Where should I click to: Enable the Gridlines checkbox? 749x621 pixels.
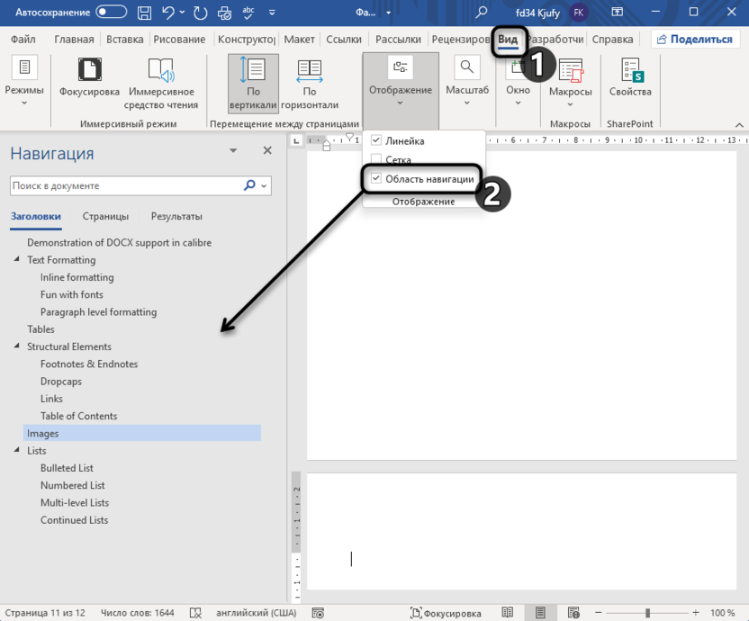click(x=376, y=159)
